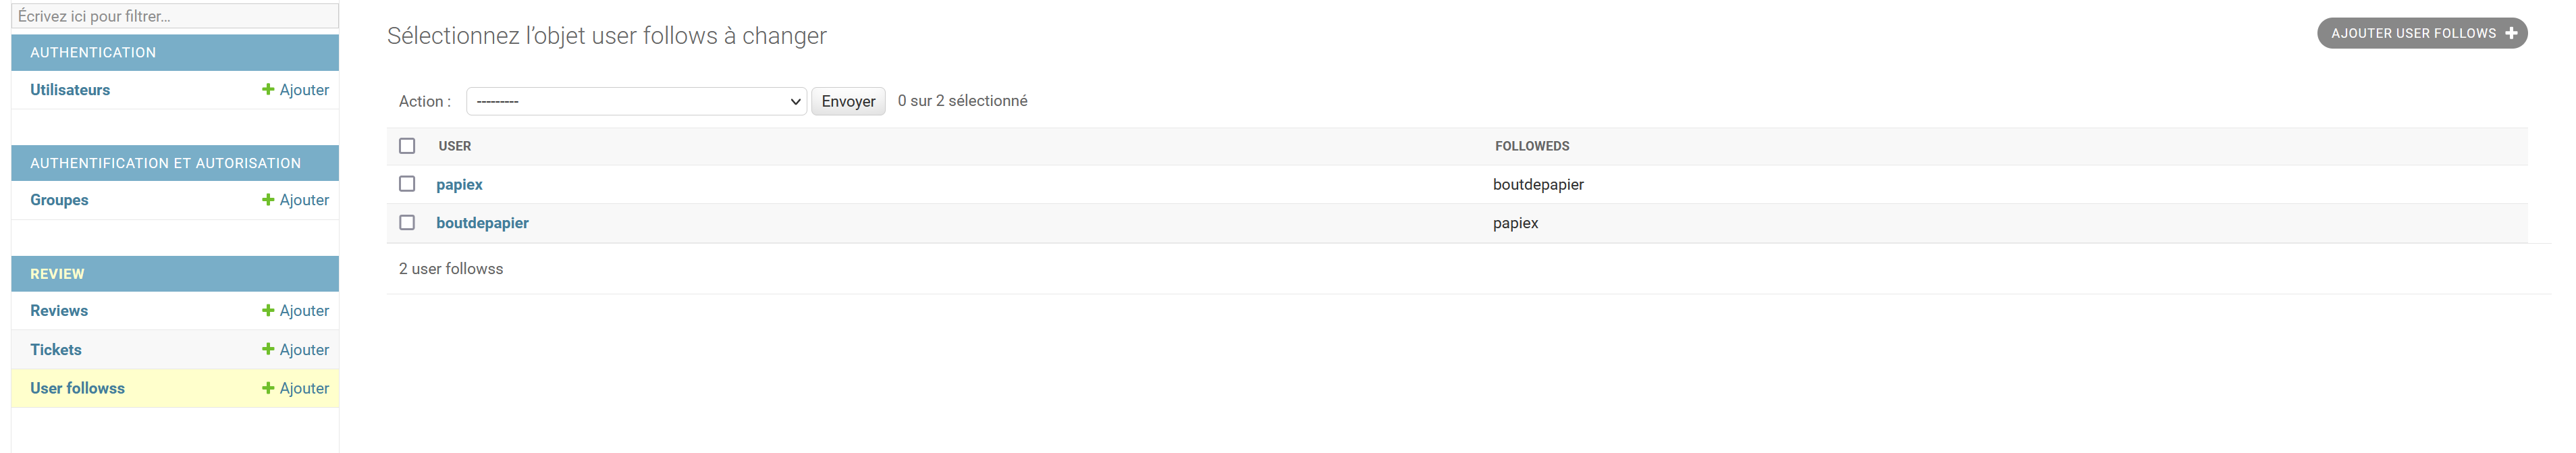2576x453 pixels.
Task: Click the filter input field at top left
Action: tap(174, 16)
